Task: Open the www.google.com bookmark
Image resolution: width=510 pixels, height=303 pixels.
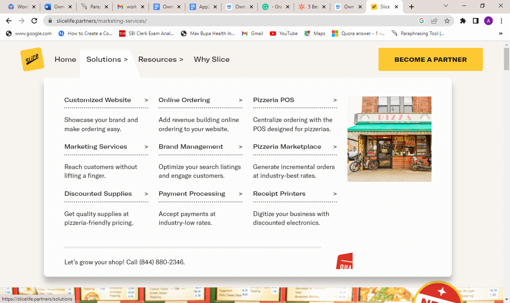Action: coord(29,33)
